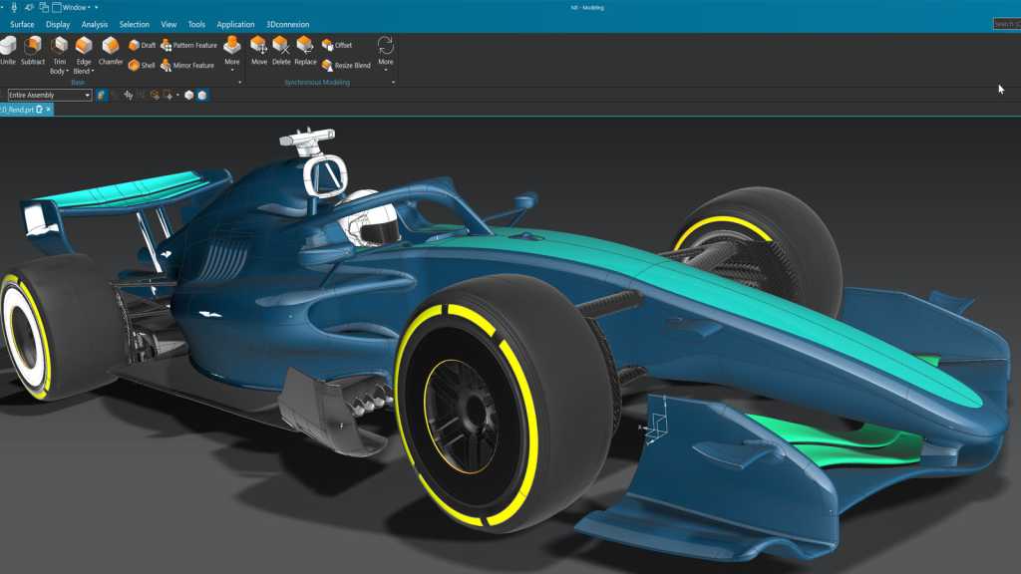Switch to the Analysis ribbon tab
Screen dimensions: 1021x574
point(93,24)
